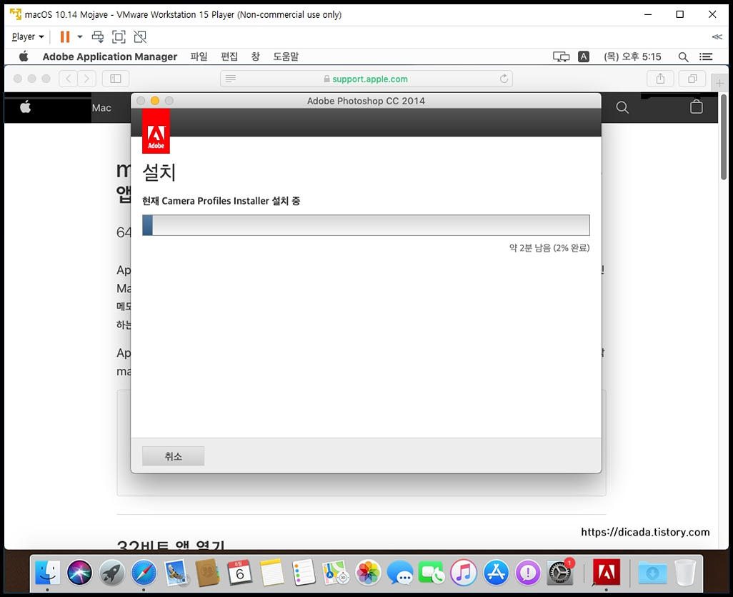Click Adobe logo in installer window
The height and width of the screenshot is (597, 733).
click(x=156, y=132)
